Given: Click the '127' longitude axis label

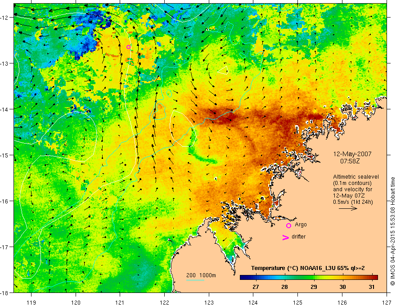Looking at the screenshot, I should 387,302.
